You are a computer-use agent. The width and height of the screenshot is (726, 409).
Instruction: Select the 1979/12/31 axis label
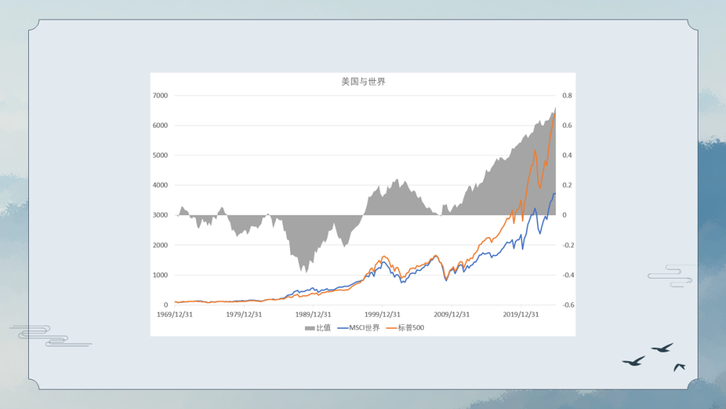pos(244,315)
